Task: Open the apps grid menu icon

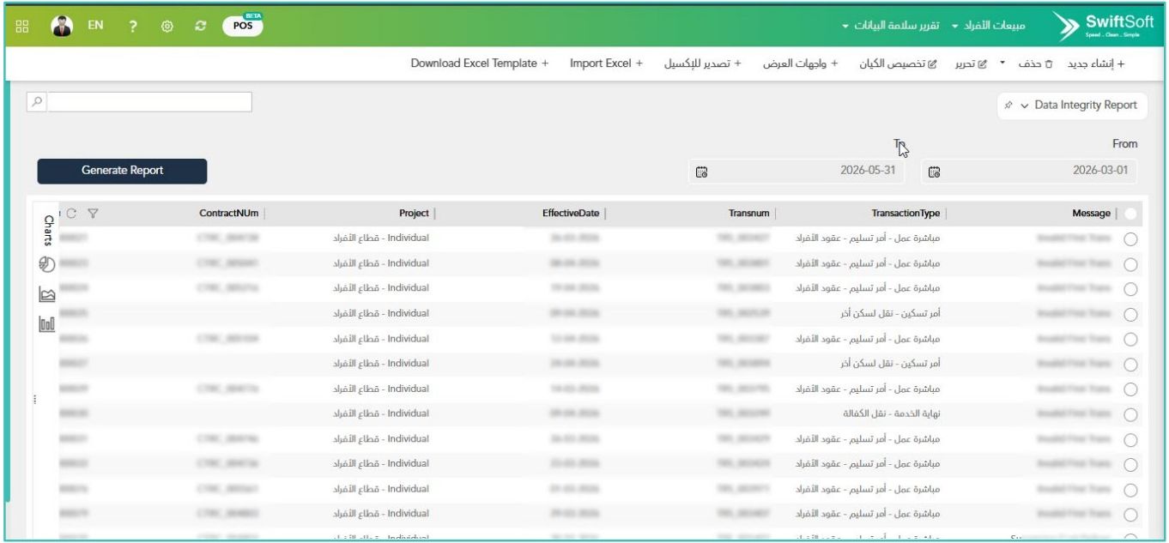Action: (x=21, y=26)
